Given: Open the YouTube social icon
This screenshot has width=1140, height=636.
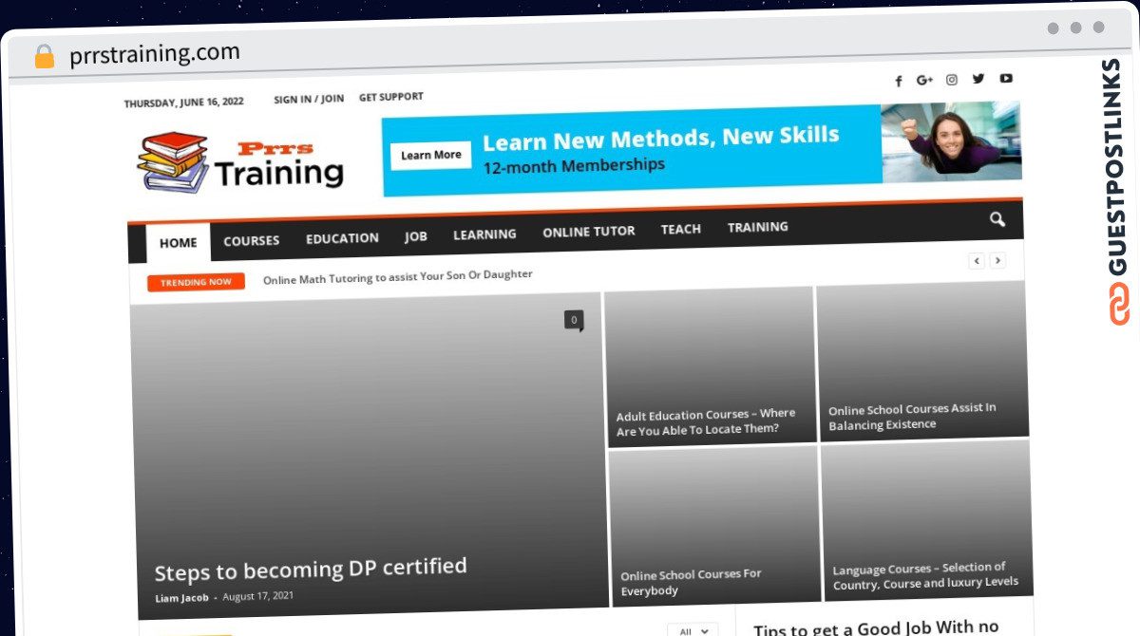Looking at the screenshot, I should pyautogui.click(x=1006, y=78).
